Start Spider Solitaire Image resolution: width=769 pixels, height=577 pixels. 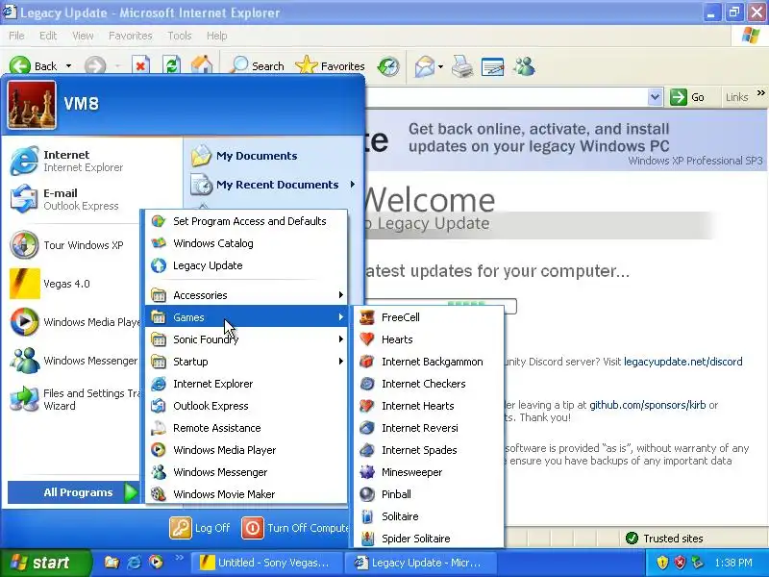point(429,539)
